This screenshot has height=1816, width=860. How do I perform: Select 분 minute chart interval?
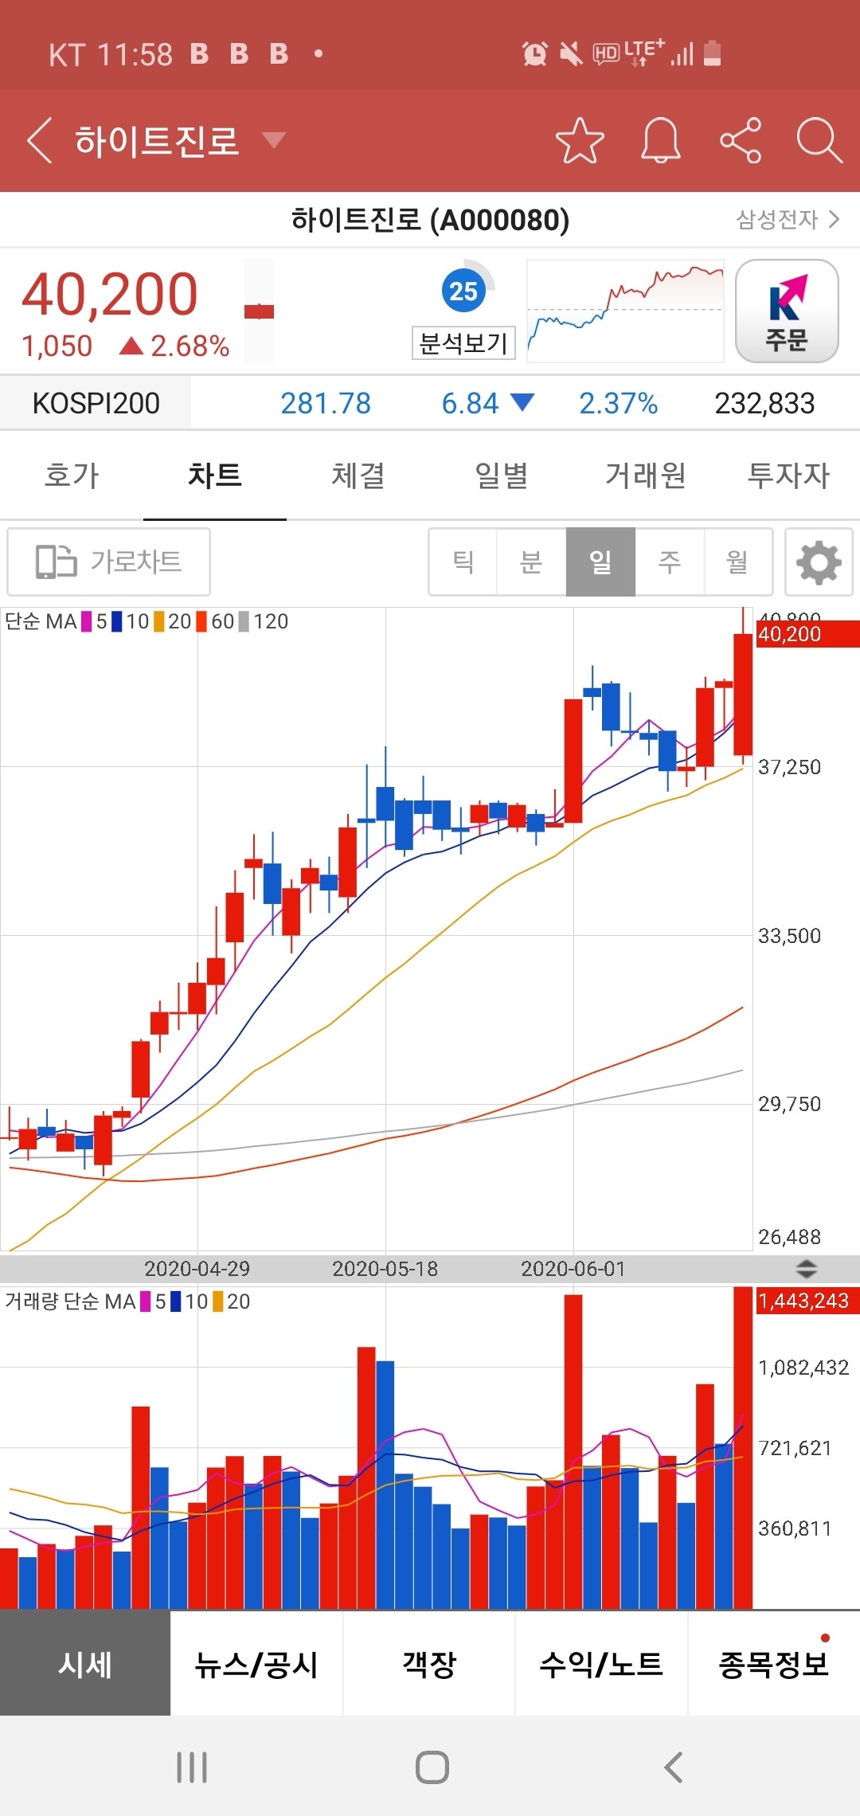coord(531,562)
